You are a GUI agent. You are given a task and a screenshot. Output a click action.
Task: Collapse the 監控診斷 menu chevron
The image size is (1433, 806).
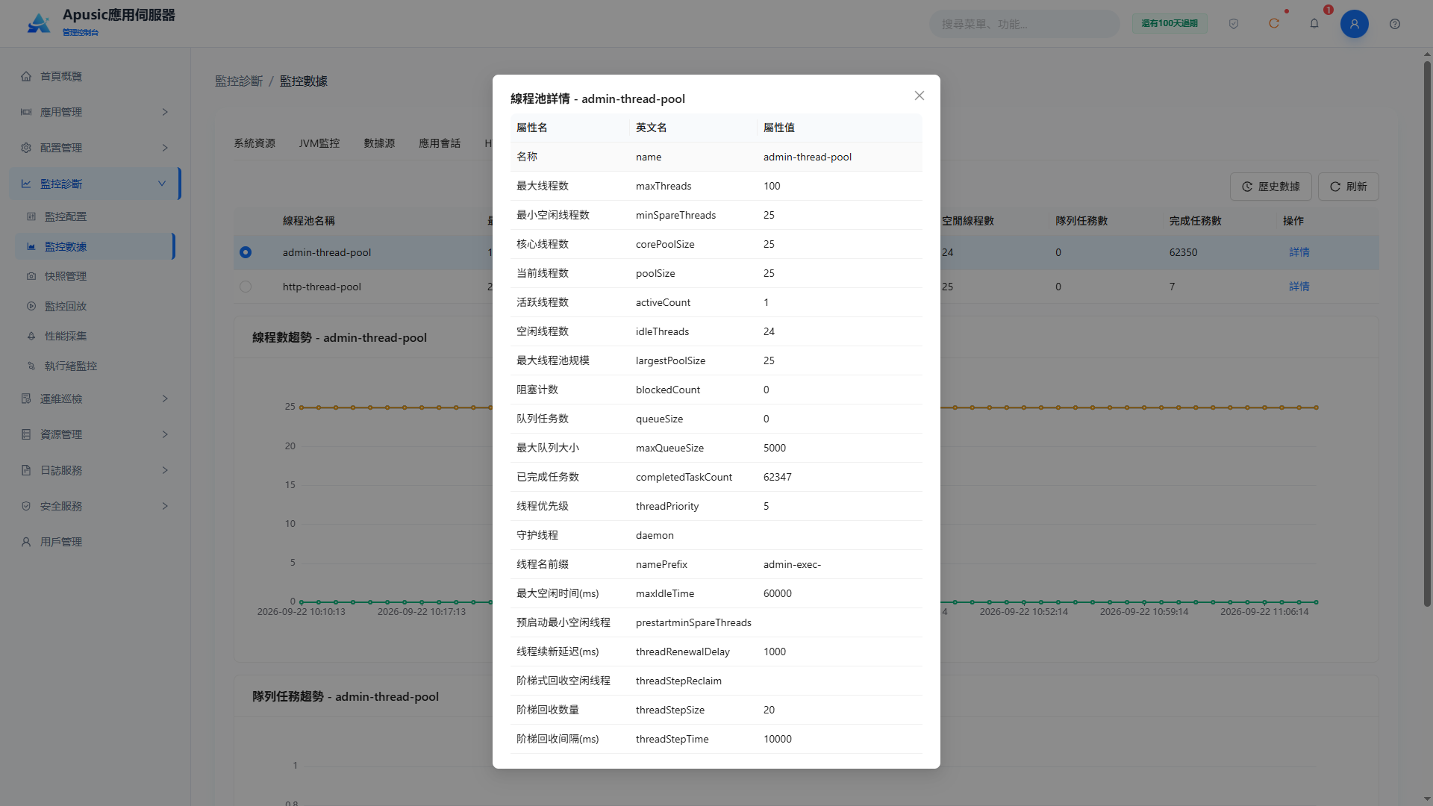[x=162, y=184]
